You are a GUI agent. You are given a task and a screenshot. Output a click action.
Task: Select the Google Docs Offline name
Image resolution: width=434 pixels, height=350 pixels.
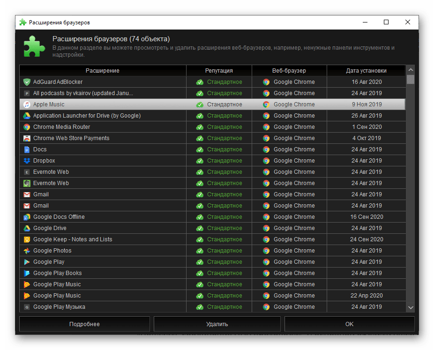click(x=59, y=217)
